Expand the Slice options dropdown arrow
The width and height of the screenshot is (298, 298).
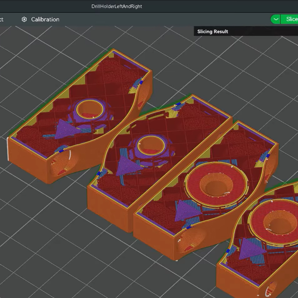276,19
